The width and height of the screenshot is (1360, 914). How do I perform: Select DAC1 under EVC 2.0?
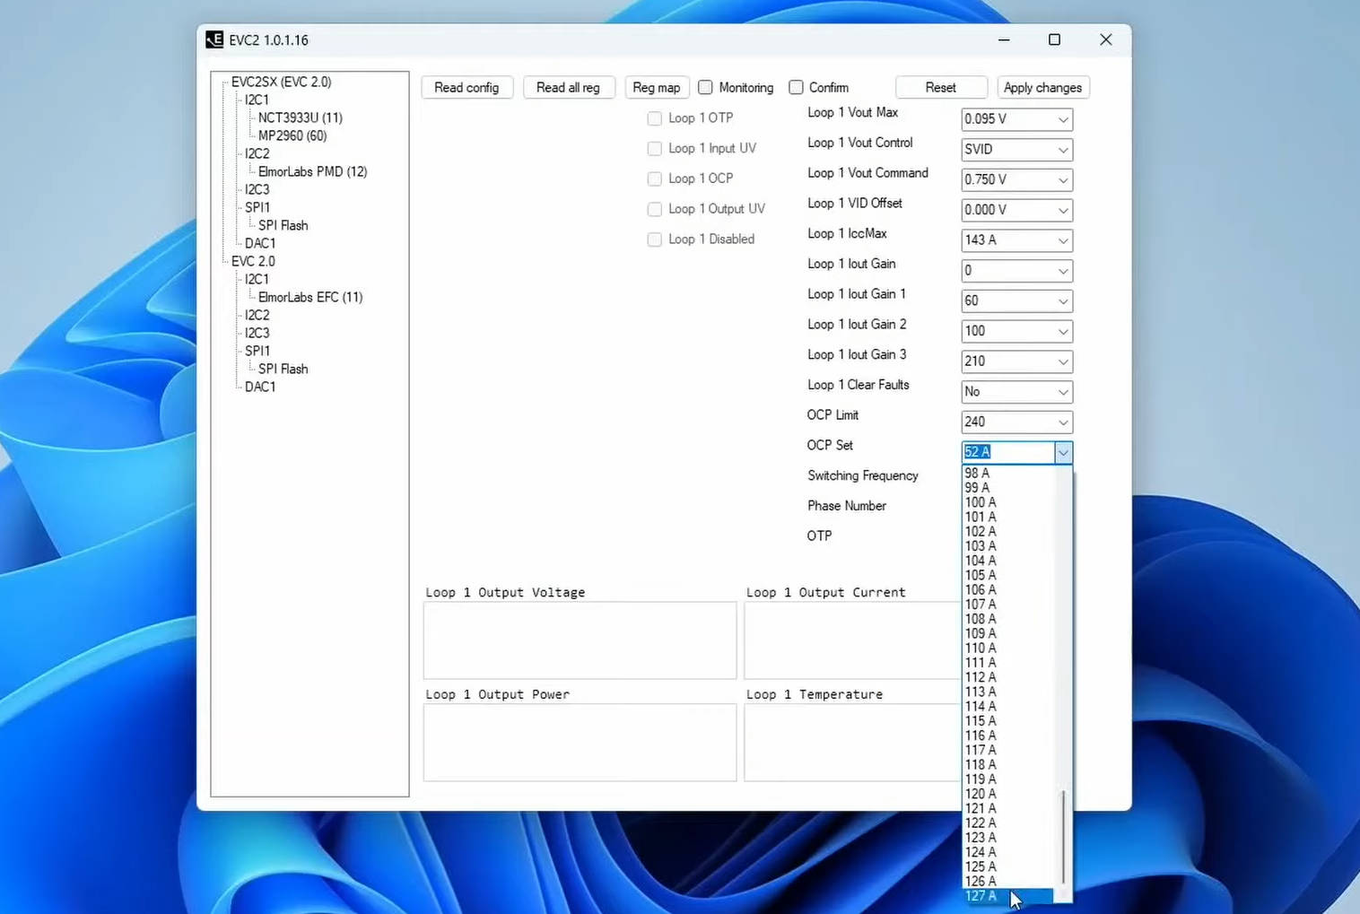[260, 387]
